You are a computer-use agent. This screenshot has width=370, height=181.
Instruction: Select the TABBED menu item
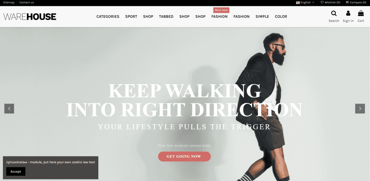click(x=166, y=17)
